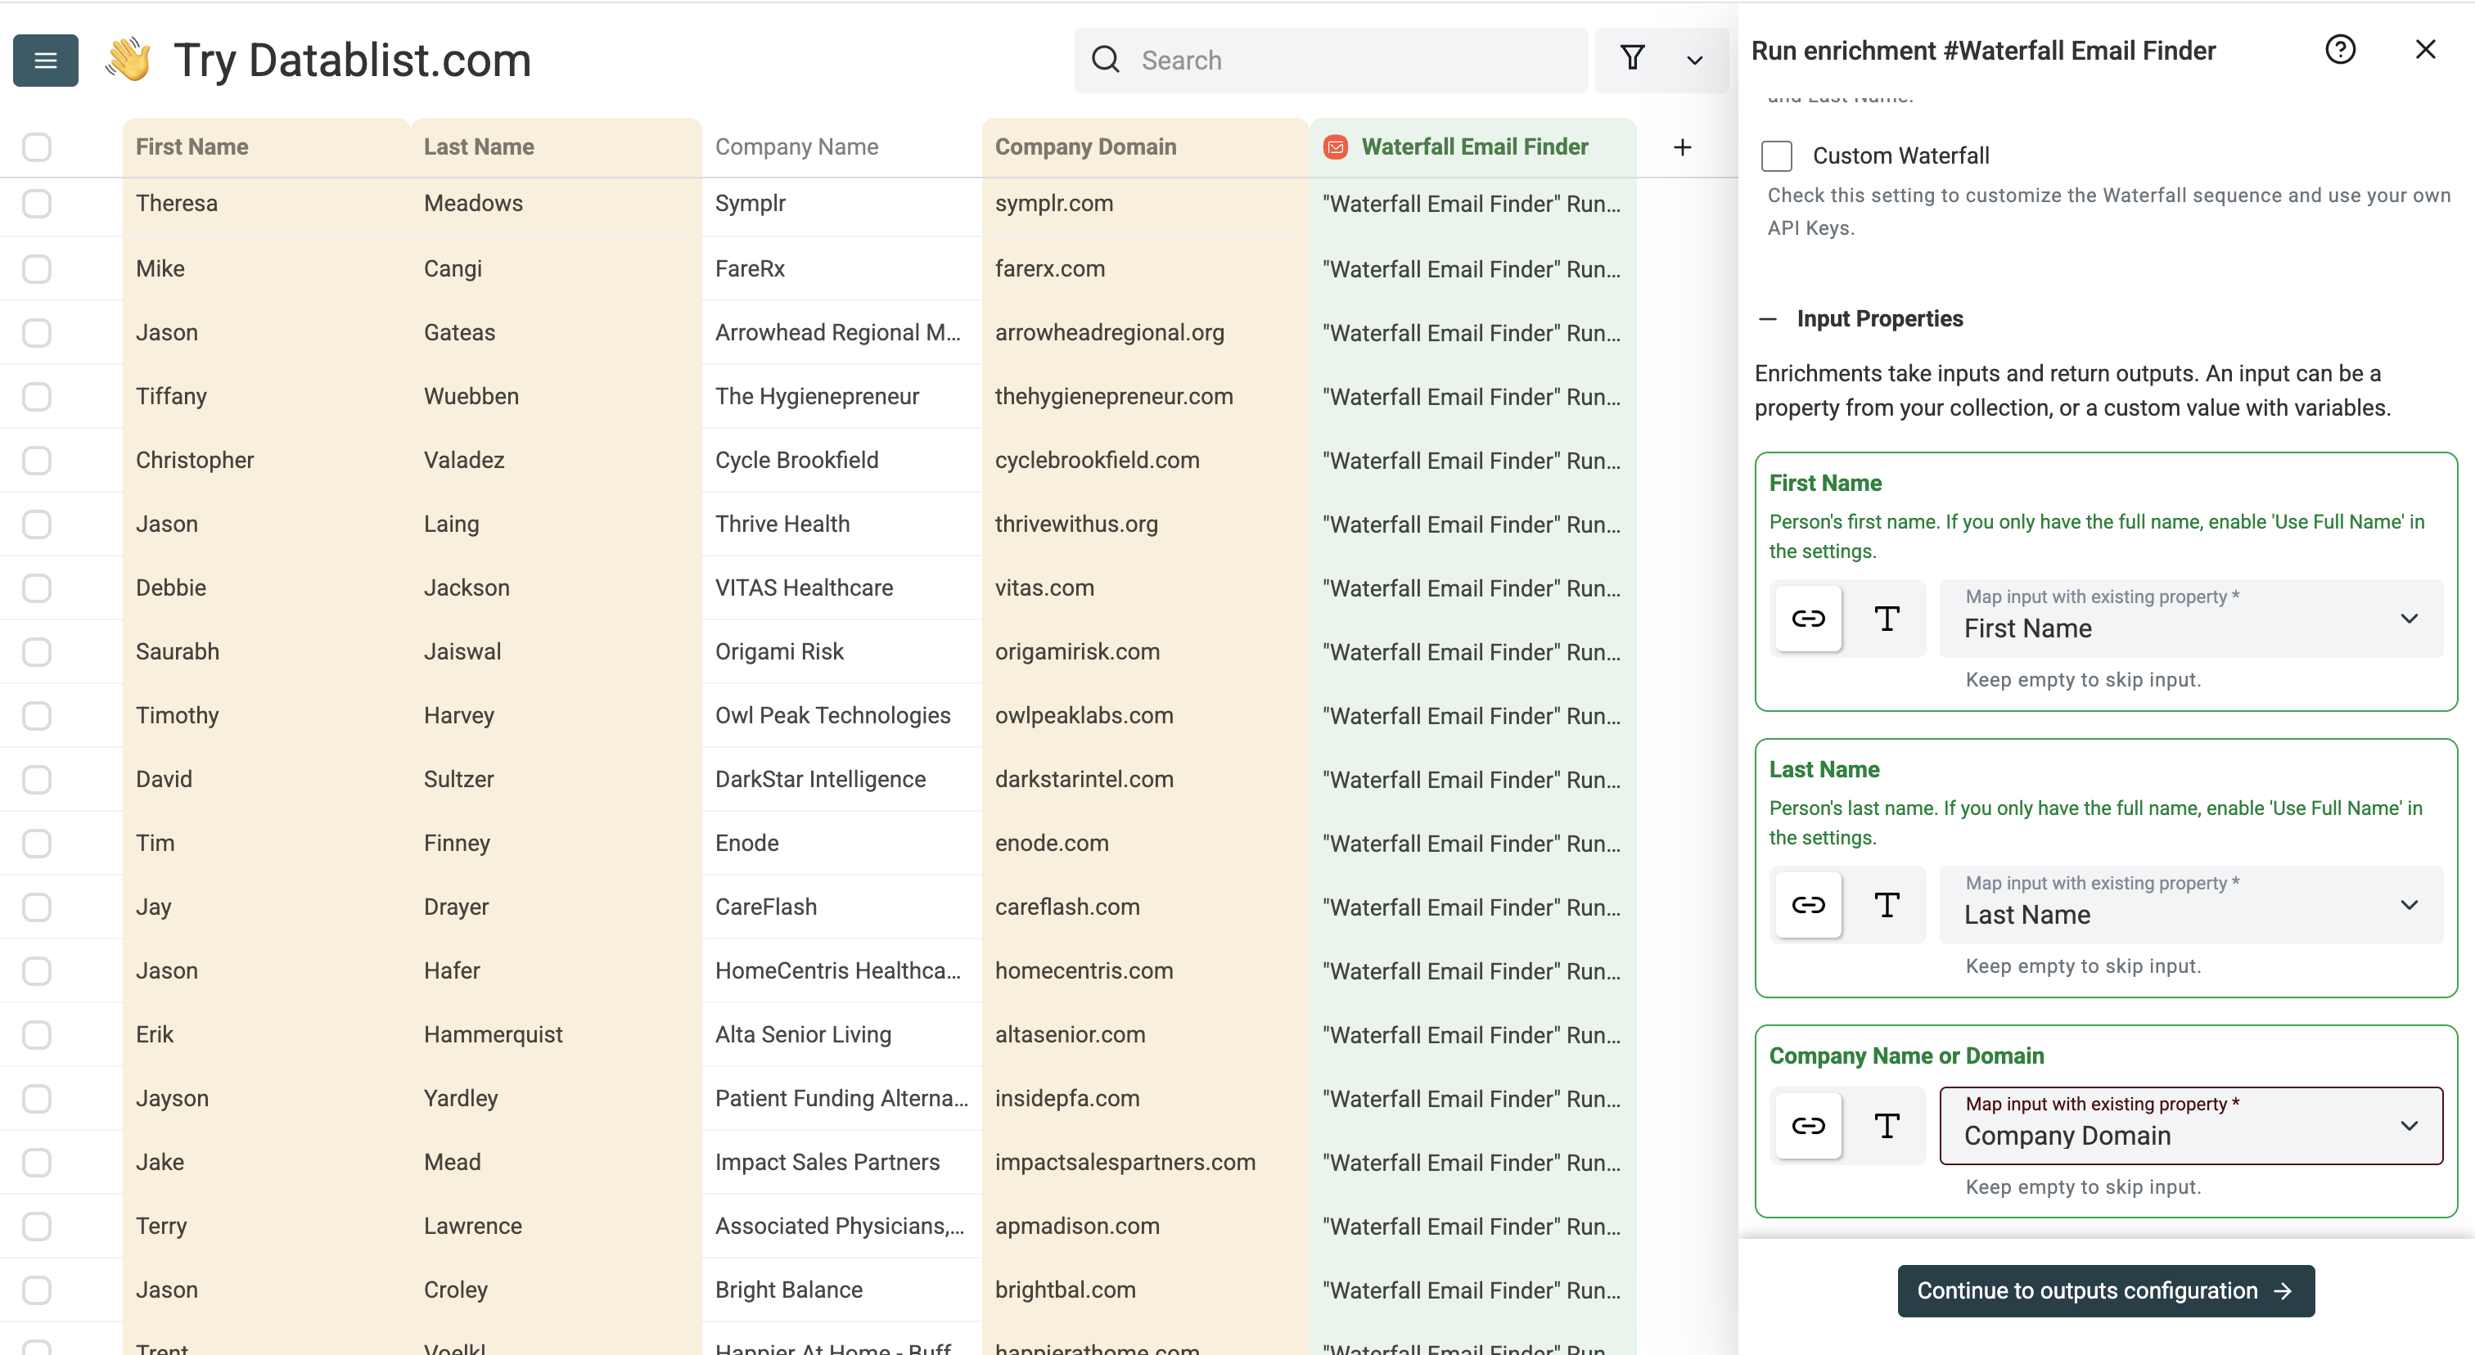Select the 'Terry' first name cell
The height and width of the screenshot is (1355, 2475).
(266, 1226)
